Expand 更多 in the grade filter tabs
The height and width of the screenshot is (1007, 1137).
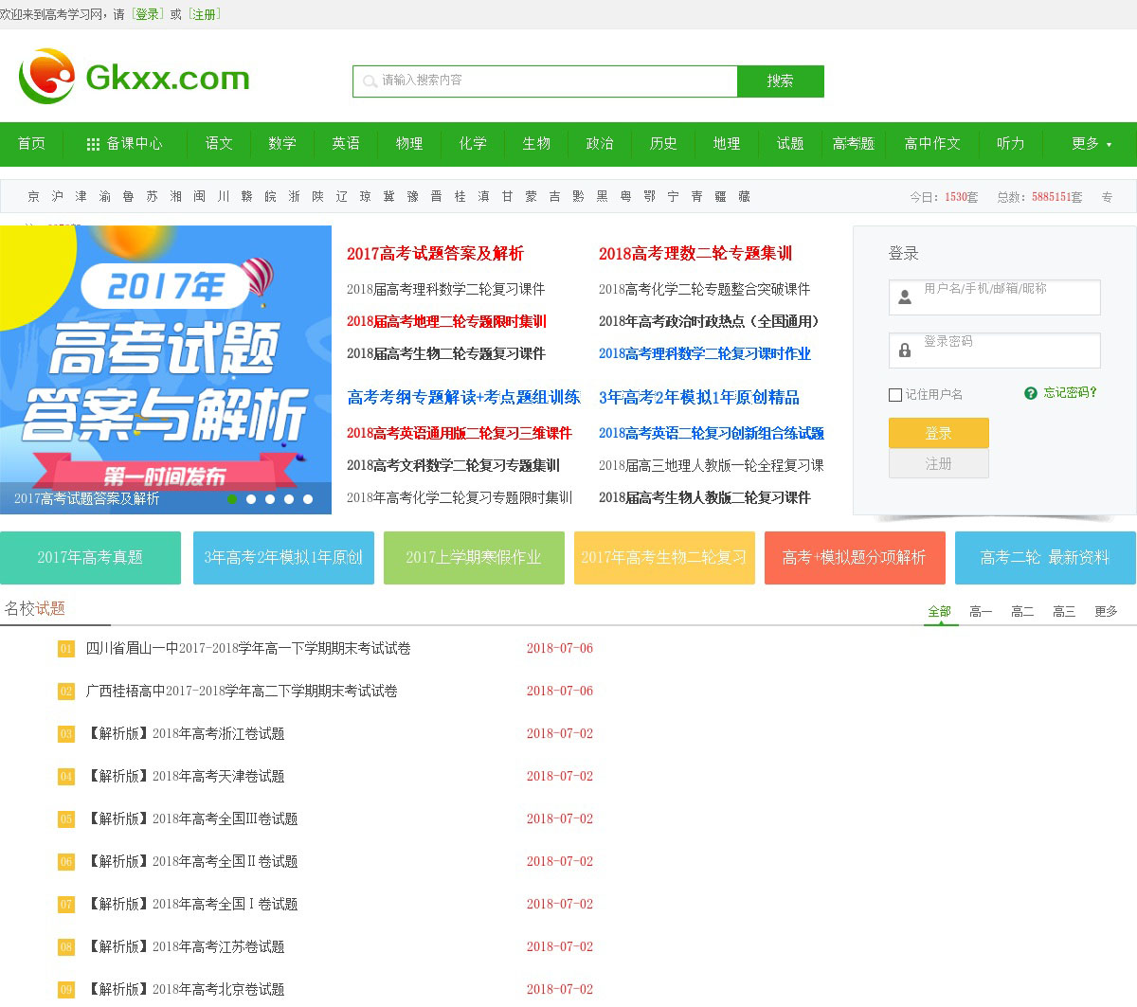coord(1106,612)
